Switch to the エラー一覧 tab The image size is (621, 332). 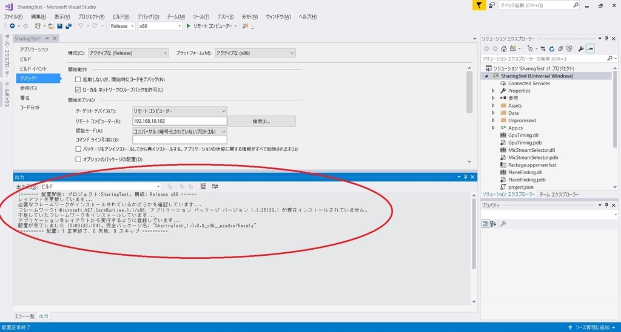coord(24,316)
